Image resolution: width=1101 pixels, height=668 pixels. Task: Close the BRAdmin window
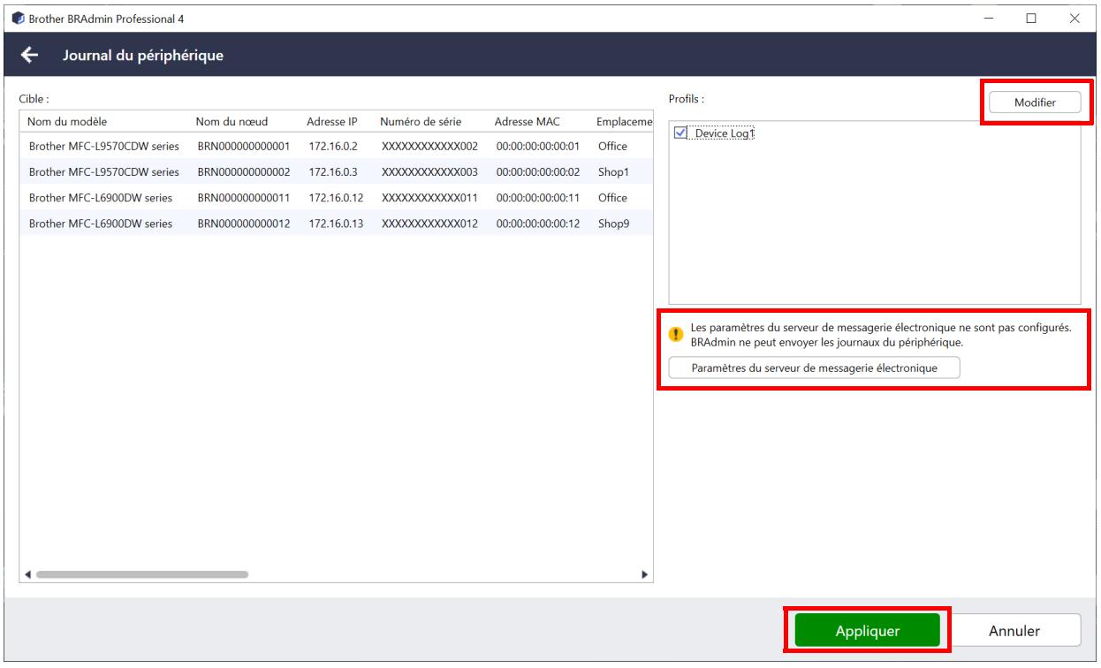pyautogui.click(x=1074, y=18)
